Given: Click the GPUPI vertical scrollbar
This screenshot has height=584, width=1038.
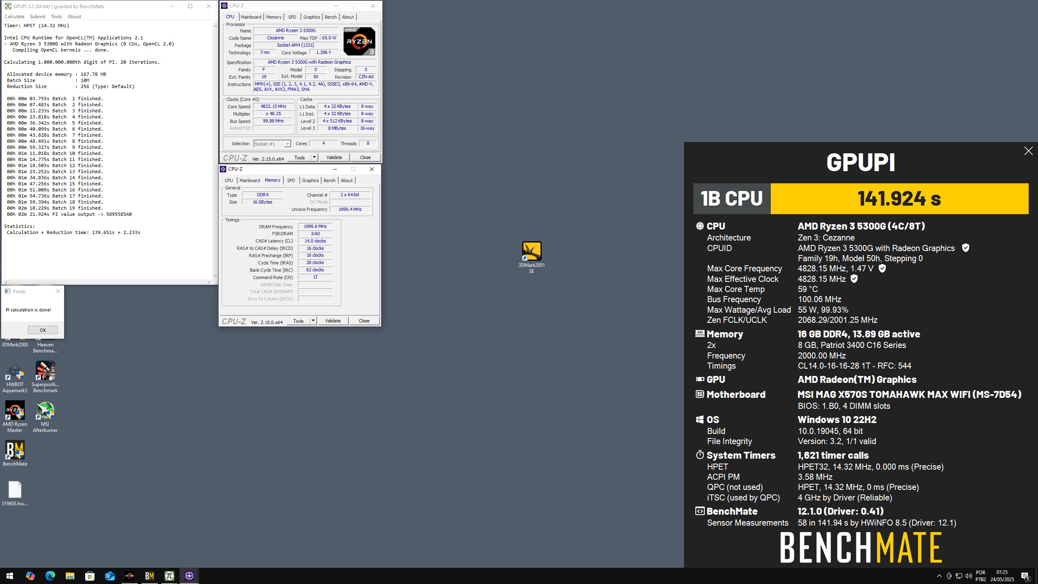Looking at the screenshot, I should pyautogui.click(x=215, y=150).
